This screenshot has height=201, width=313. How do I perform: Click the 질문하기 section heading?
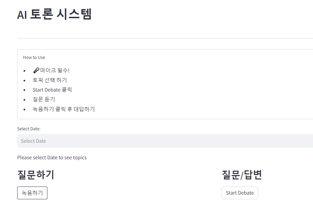point(36,175)
